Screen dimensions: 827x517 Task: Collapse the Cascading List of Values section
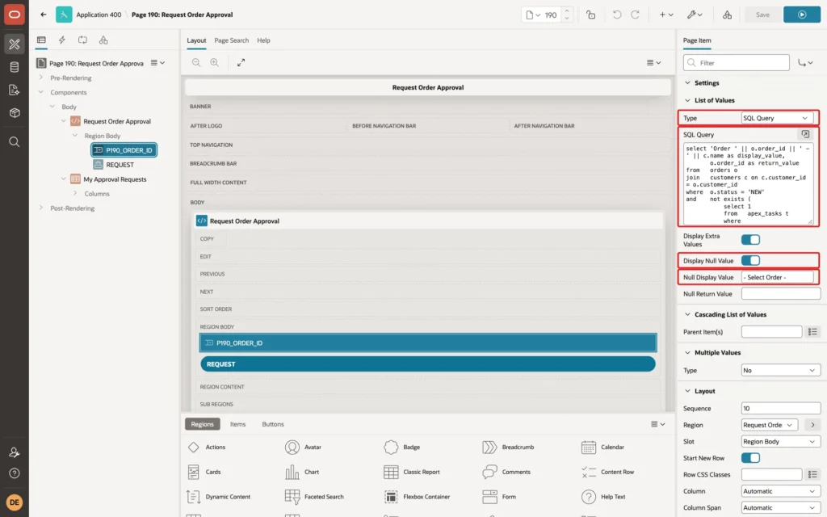[x=687, y=314]
